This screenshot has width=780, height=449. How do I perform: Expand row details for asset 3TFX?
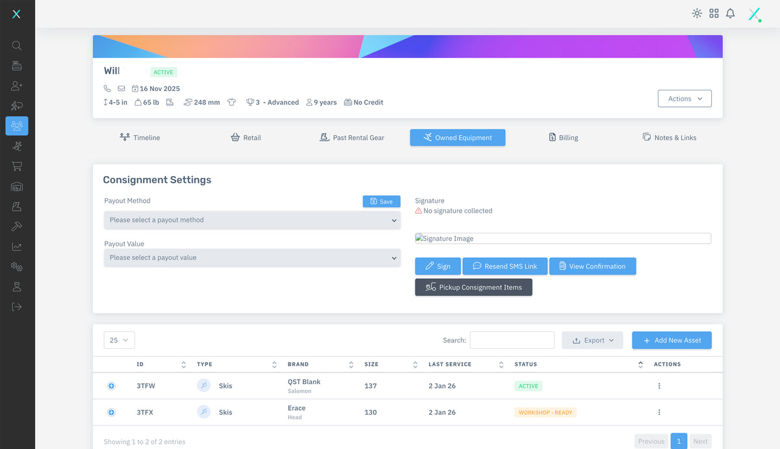coord(111,413)
